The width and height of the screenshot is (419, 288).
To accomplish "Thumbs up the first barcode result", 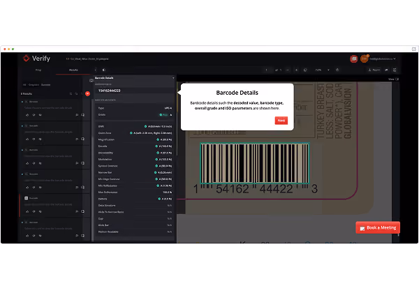I will tap(27, 115).
